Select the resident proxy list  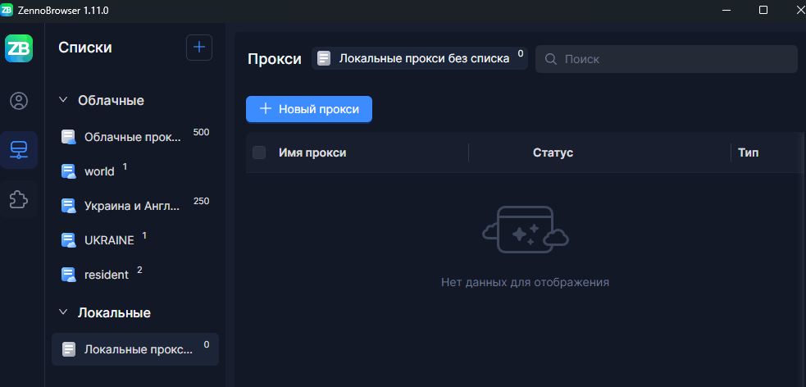(135, 275)
